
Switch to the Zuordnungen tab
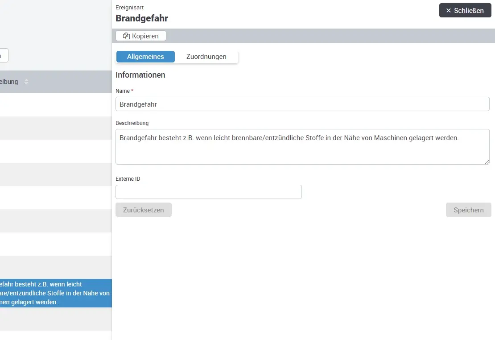206,57
